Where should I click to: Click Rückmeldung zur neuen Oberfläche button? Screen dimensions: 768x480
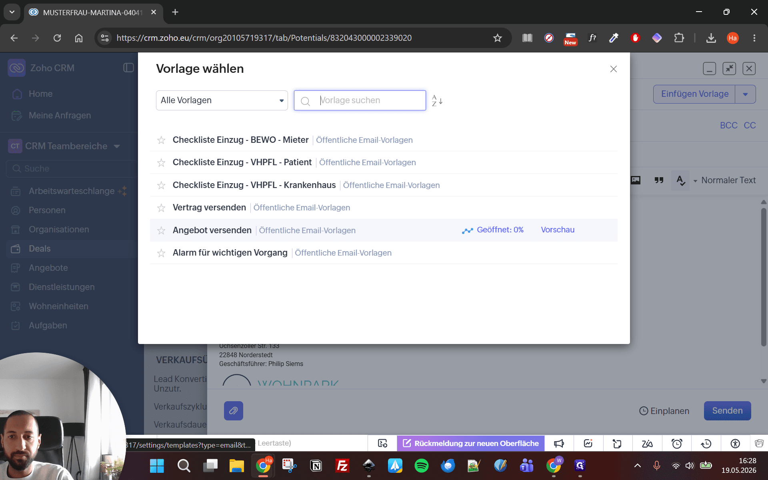[471, 443]
